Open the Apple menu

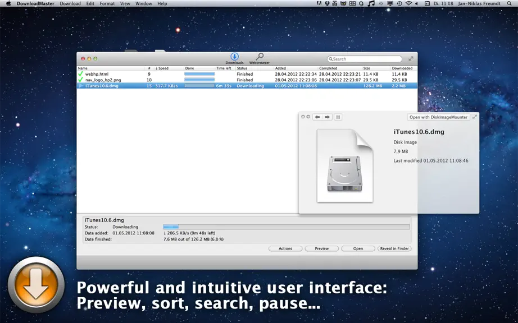coord(8,3)
